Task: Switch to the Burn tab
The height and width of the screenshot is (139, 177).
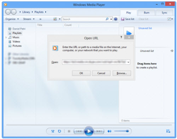Action: coord(147,13)
